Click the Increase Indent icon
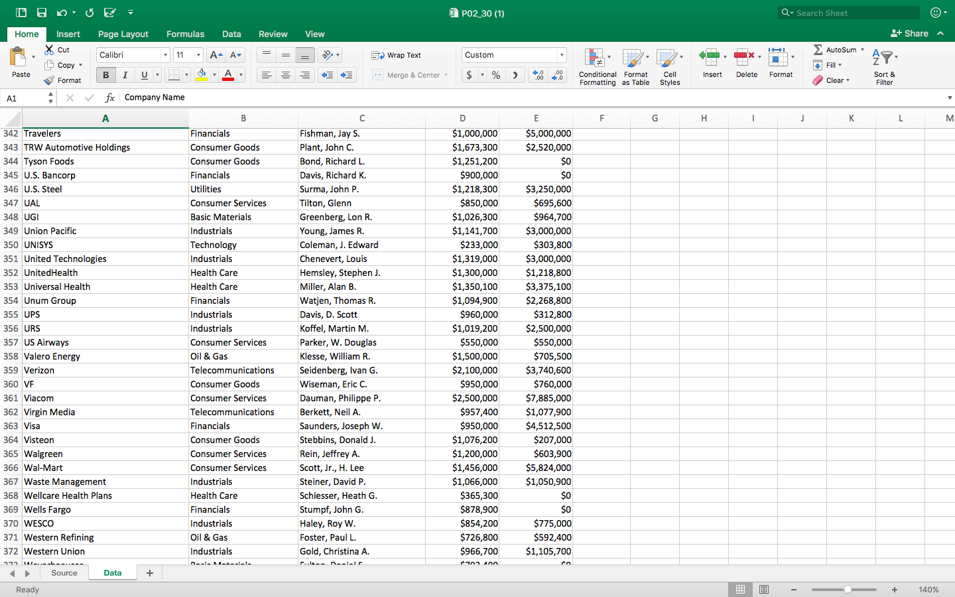This screenshot has height=597, width=955. point(347,75)
